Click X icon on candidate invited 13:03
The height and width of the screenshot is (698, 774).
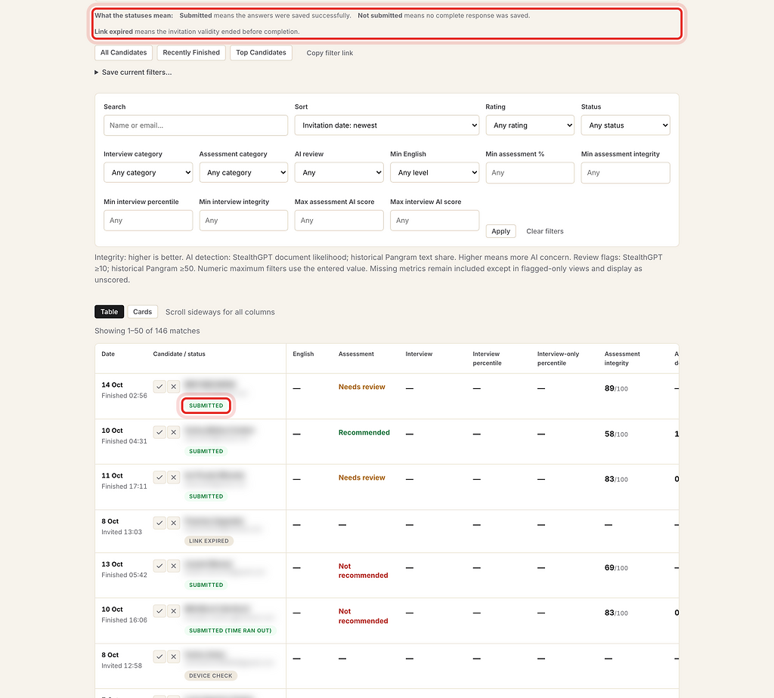pos(173,523)
